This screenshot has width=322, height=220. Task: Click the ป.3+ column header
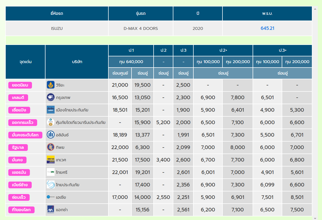[x=282, y=50]
